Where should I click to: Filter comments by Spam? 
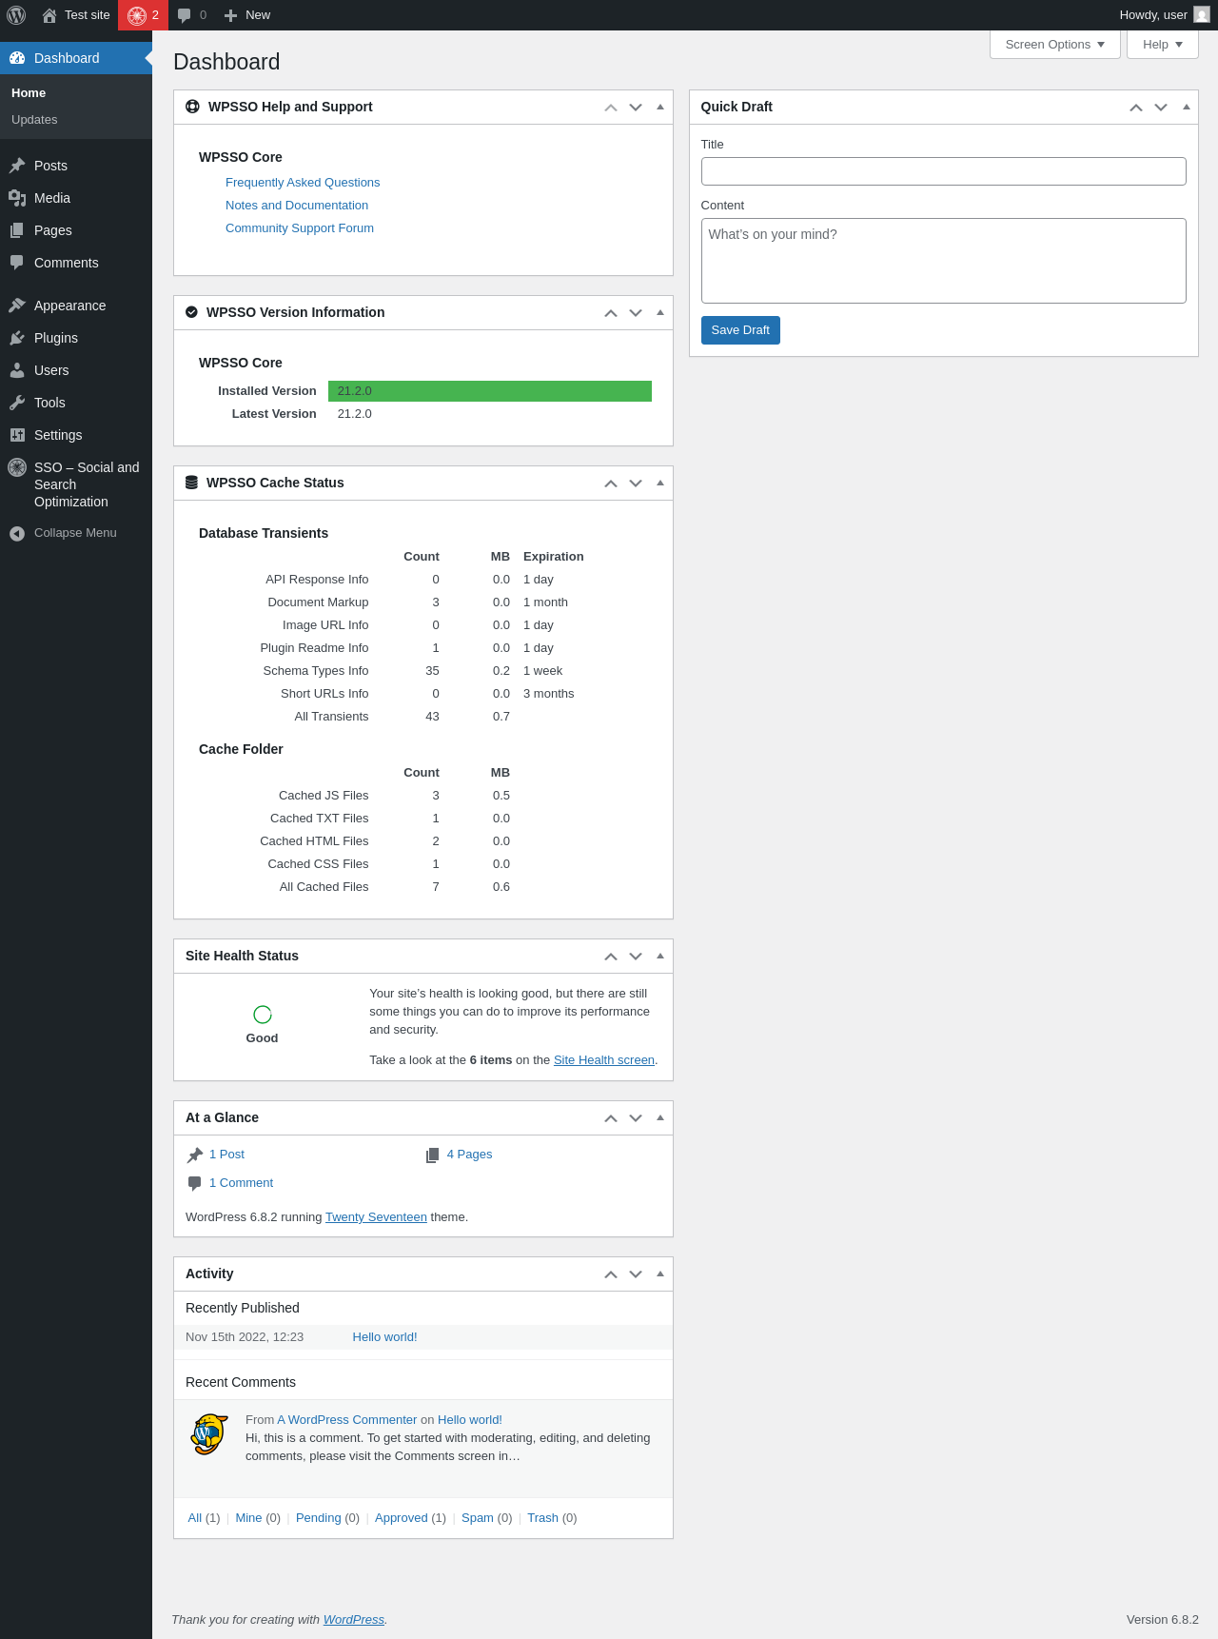(x=478, y=1518)
